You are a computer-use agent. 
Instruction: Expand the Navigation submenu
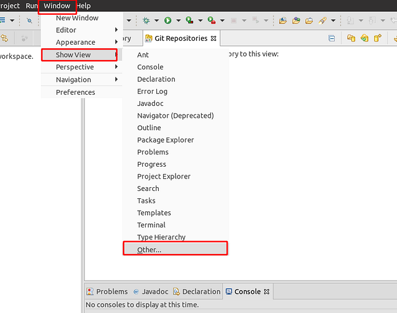click(x=81, y=80)
